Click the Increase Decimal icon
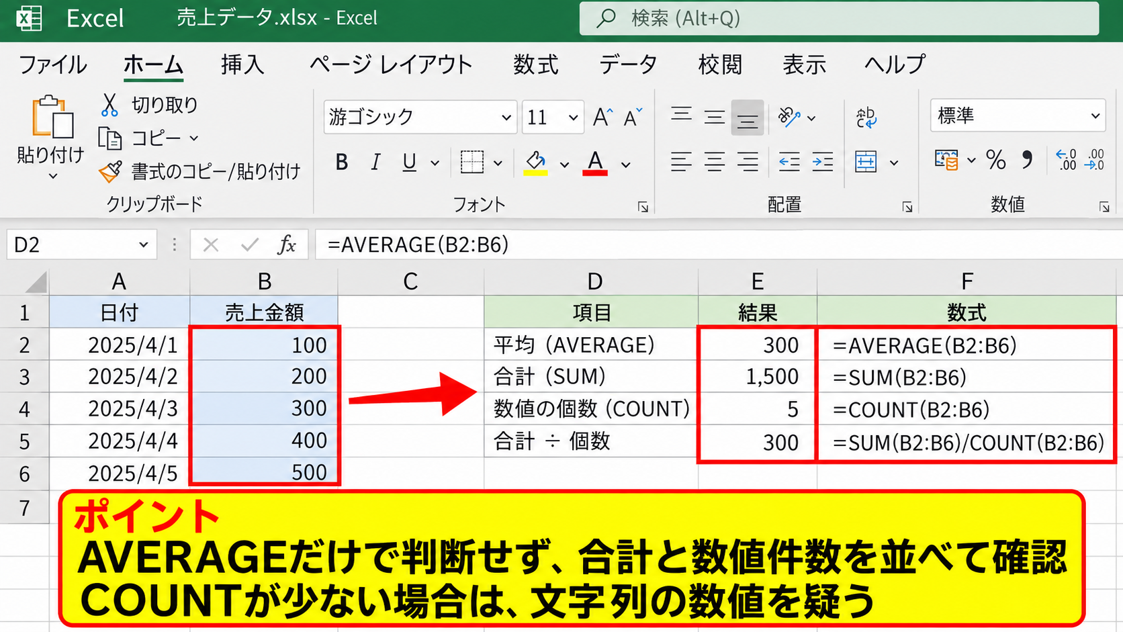1123x632 pixels. pos(1066,160)
